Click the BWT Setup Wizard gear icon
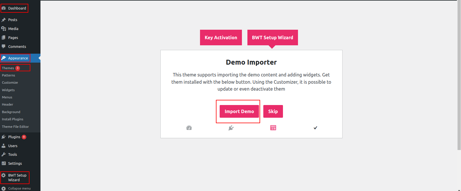This screenshot has height=191, width=461. [x=4, y=175]
